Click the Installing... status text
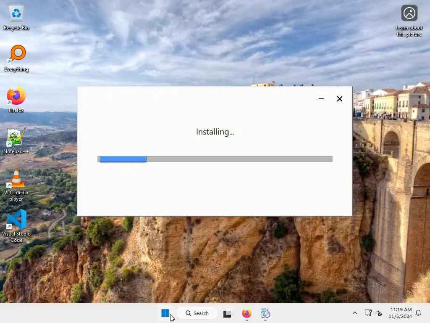 (215, 132)
